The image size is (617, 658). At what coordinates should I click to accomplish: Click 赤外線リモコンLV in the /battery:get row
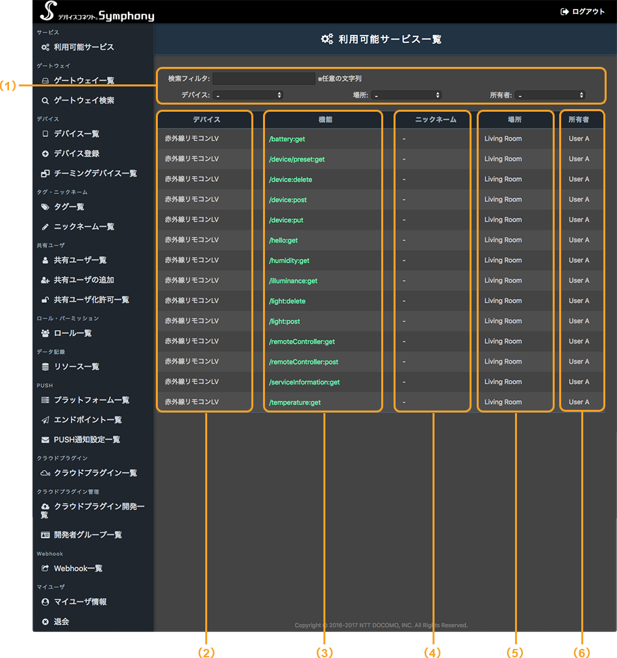192,138
